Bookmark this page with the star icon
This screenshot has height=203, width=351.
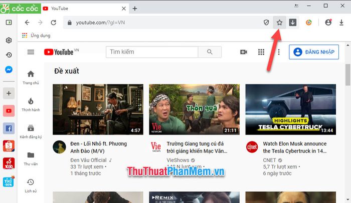pyautogui.click(x=279, y=22)
